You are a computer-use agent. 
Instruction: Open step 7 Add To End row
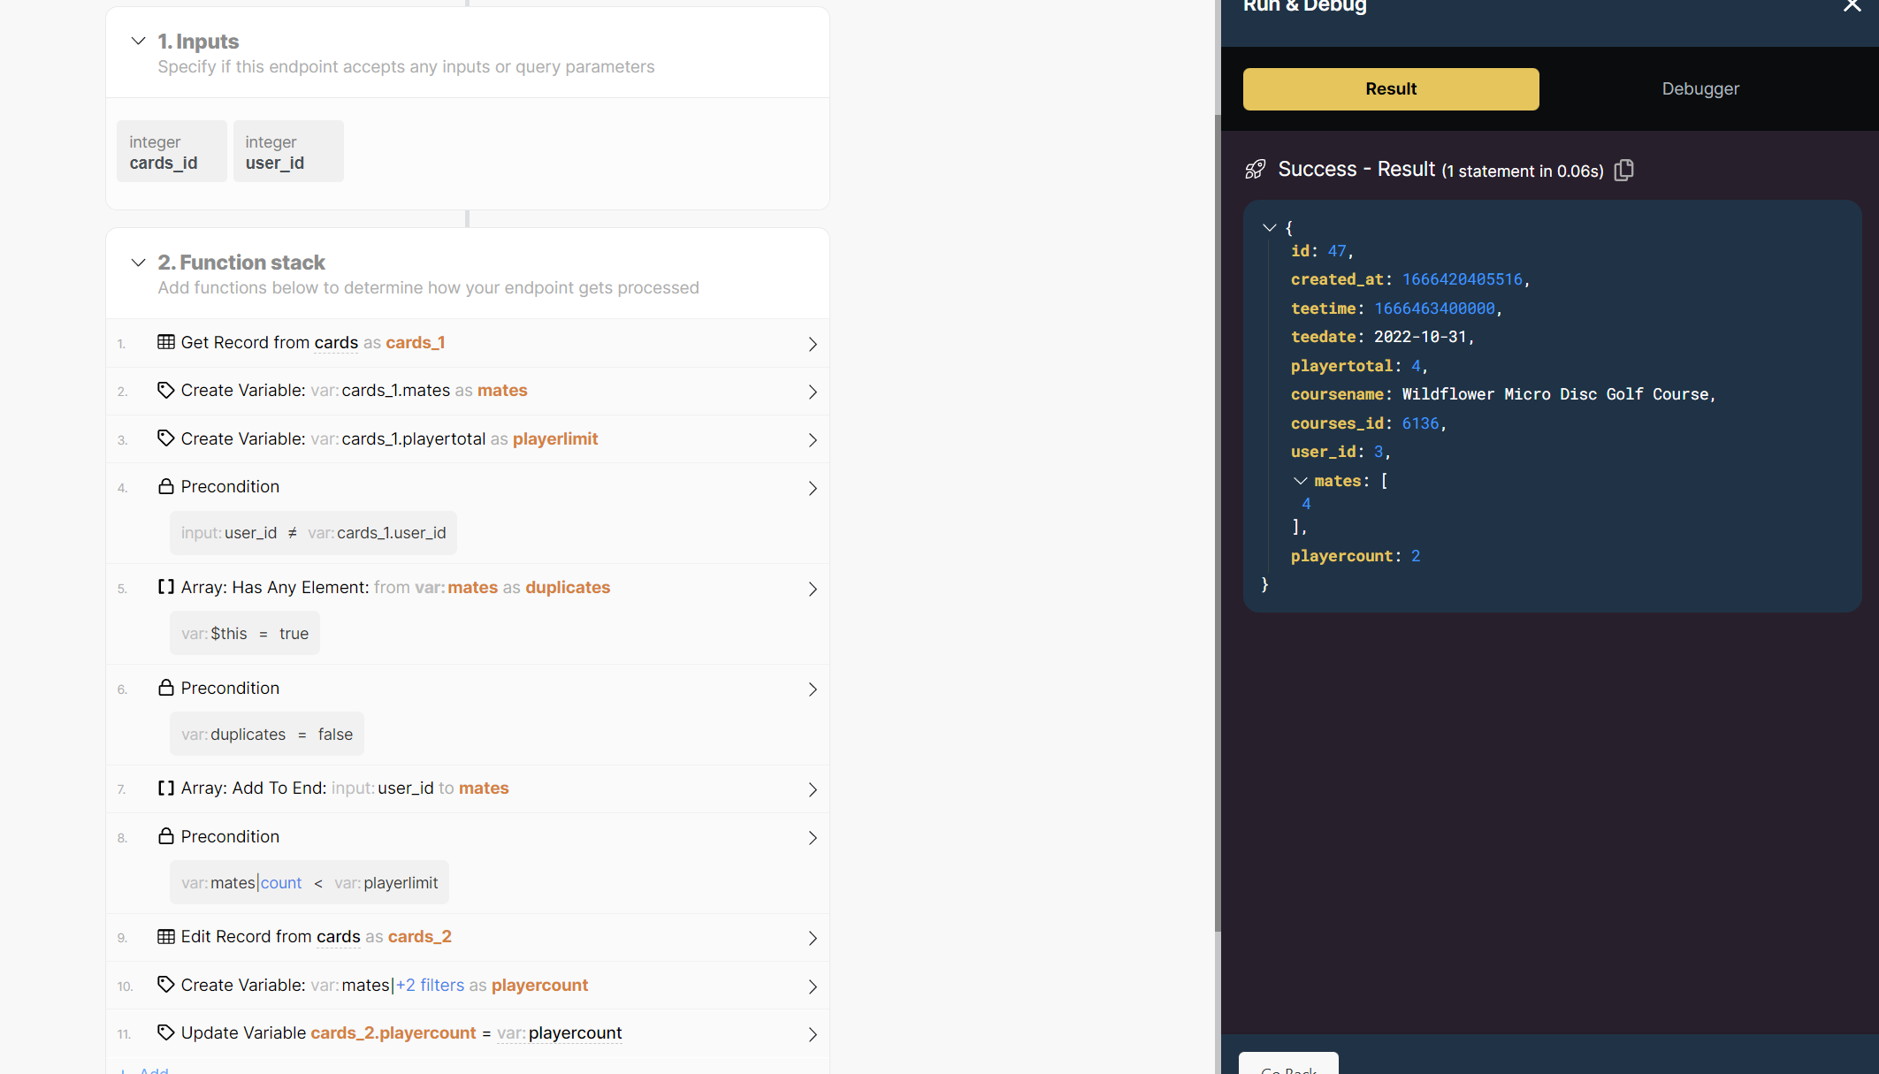click(x=468, y=788)
